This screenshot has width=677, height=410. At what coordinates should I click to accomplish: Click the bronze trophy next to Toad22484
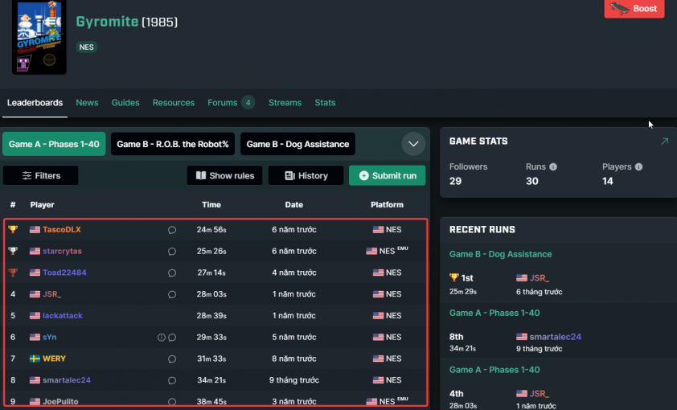[x=13, y=273]
